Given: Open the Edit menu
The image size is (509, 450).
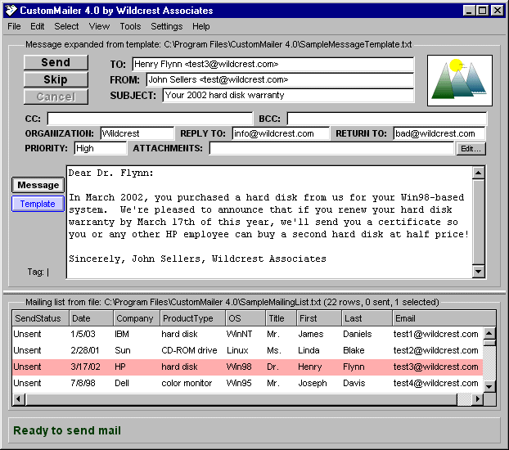Looking at the screenshot, I should point(38,26).
